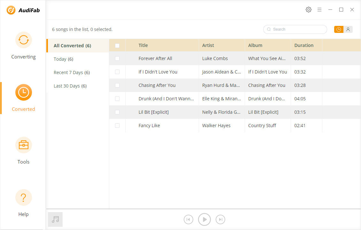Open settings gear icon

click(309, 10)
